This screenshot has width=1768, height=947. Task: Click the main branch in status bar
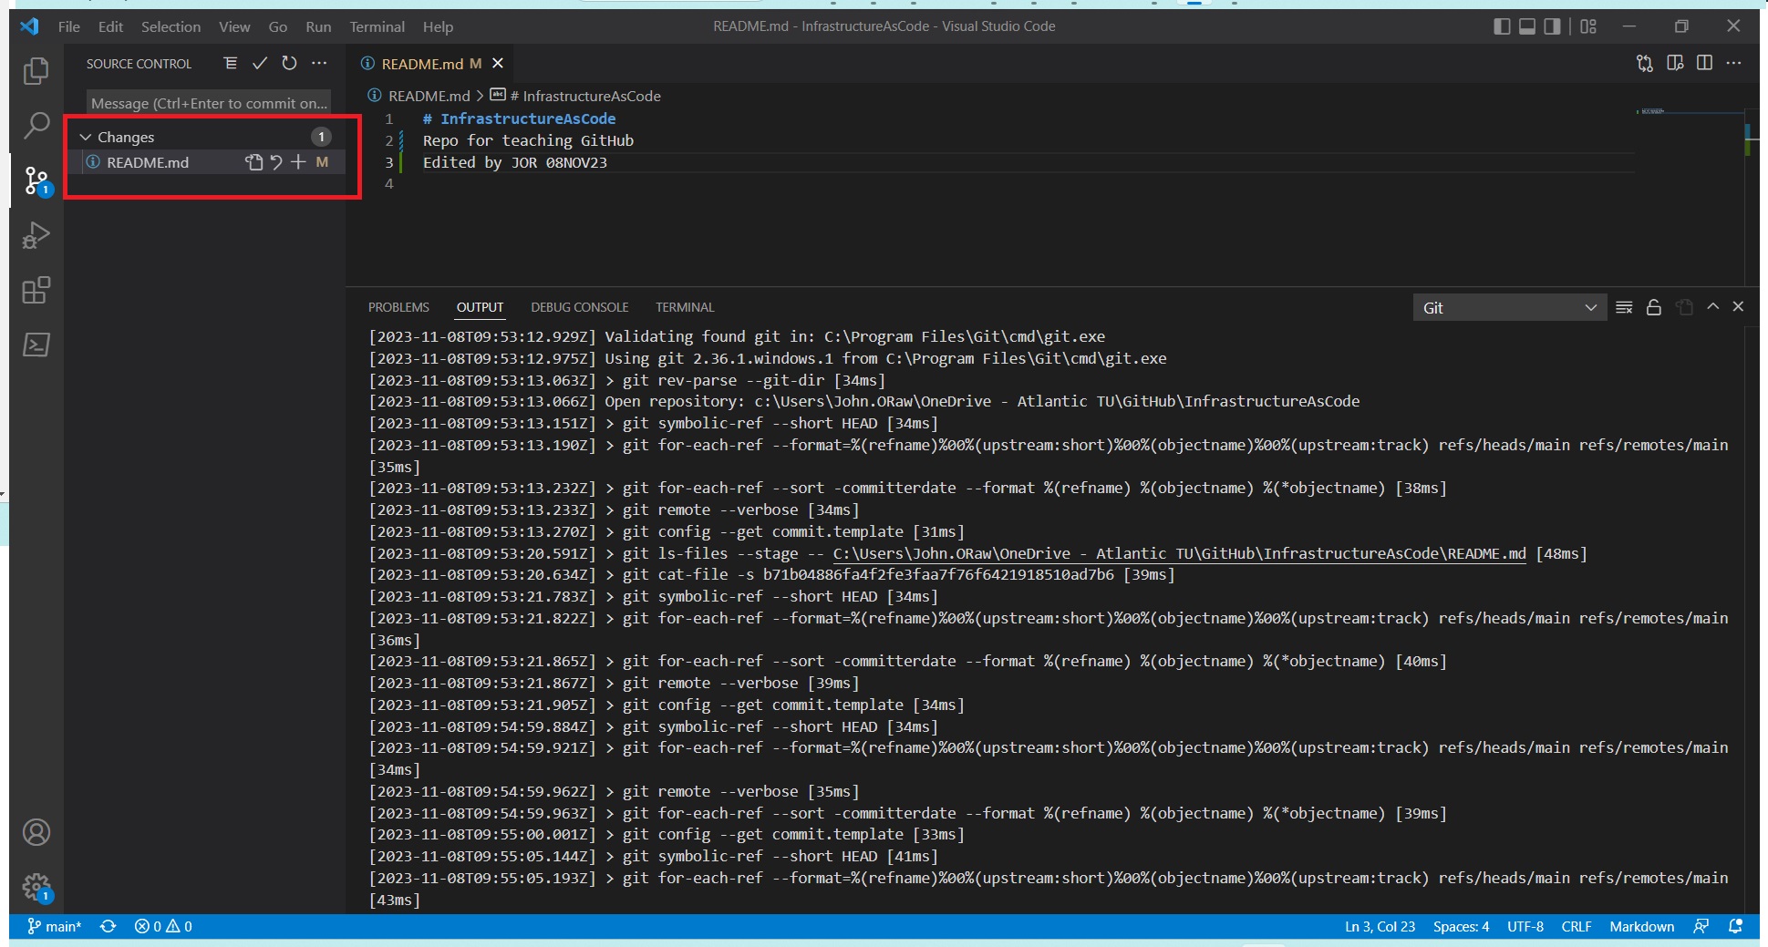pos(55,926)
